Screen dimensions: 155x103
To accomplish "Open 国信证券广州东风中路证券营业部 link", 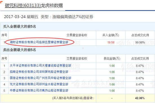I will point(40,78).
